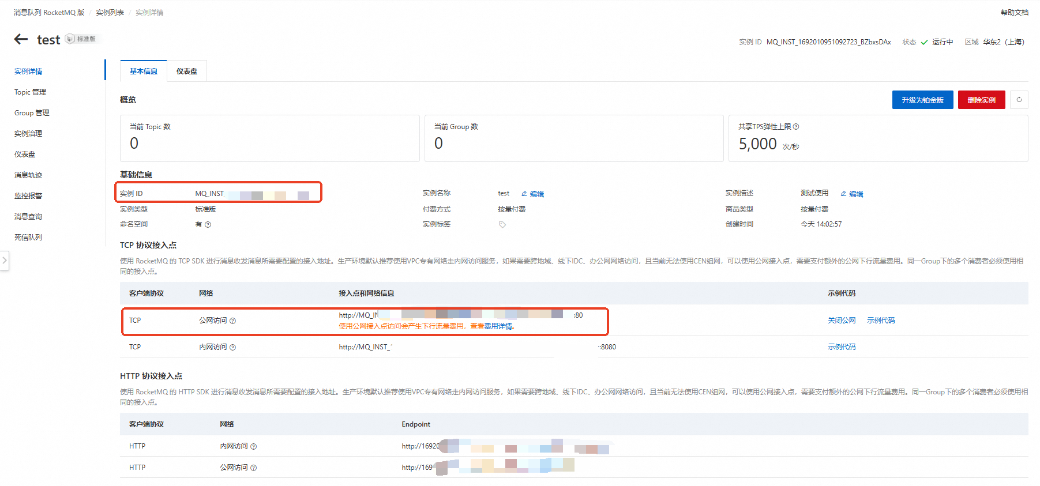Screen dimensions: 1040x486
Task: Click the refresh icon beside 删除实例
Action: pyautogui.click(x=1019, y=100)
